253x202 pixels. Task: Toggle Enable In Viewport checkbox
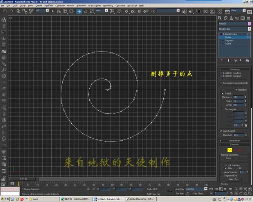click(x=221, y=76)
